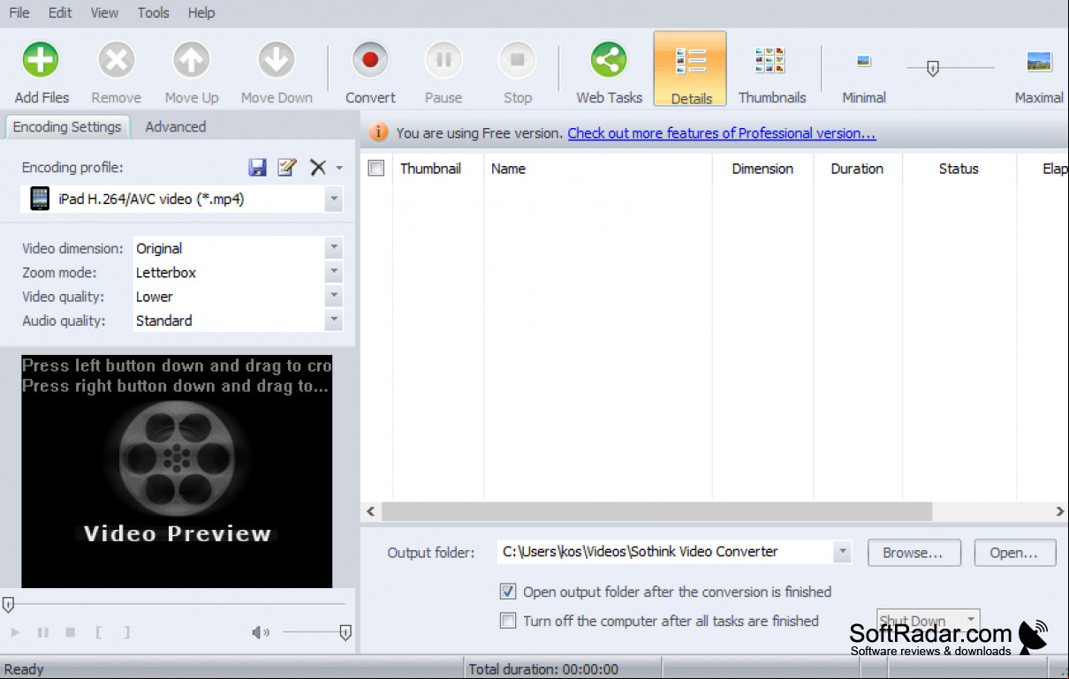Switch to the Advanced tab

pyautogui.click(x=175, y=127)
